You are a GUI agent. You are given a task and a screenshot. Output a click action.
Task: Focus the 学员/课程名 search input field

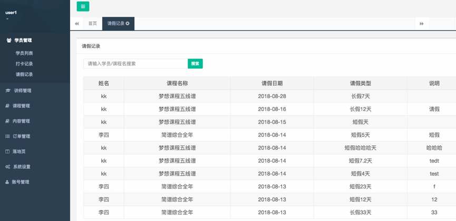click(135, 64)
